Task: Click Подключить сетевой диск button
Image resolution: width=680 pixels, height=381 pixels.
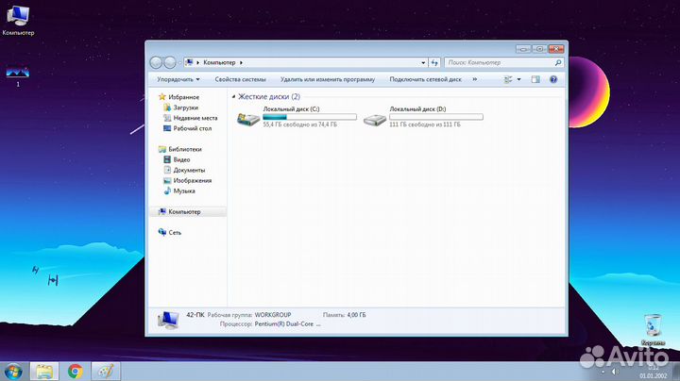Action: click(x=425, y=80)
